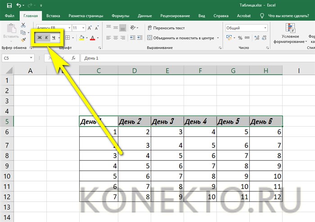Image resolution: width=315 pixels, height=222 pixels.
Task: Select column D header
Action: coord(135,71)
